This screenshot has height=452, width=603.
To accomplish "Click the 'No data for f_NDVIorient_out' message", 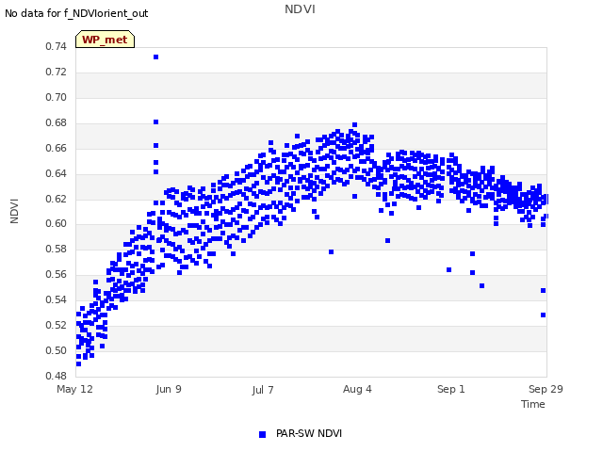I will (76, 13).
